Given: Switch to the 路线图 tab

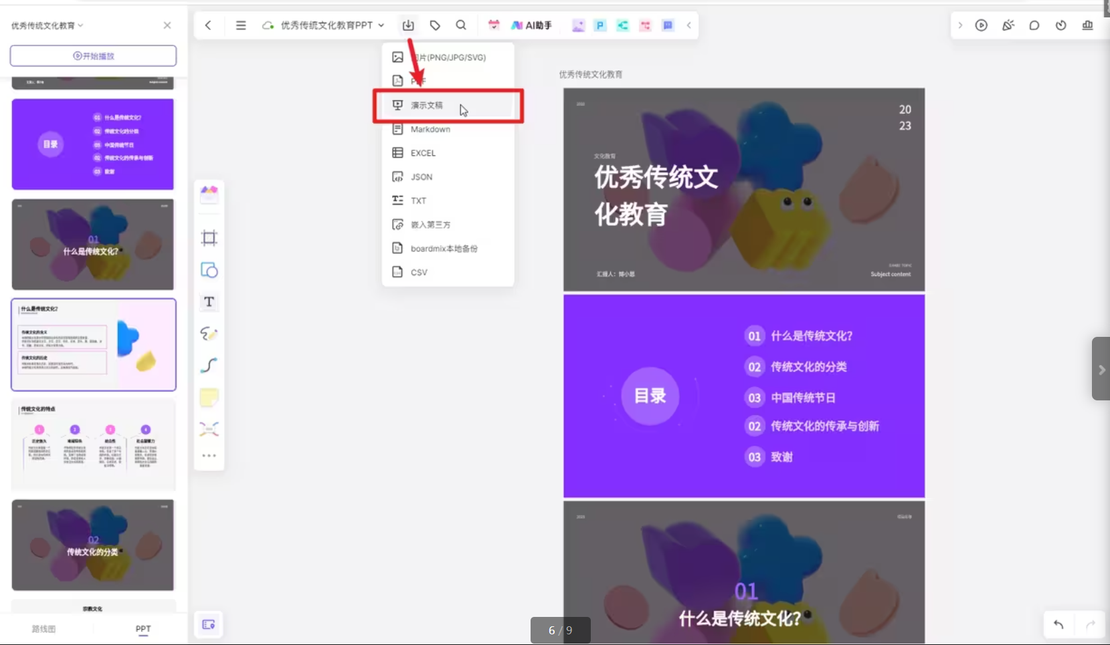Looking at the screenshot, I should click(44, 629).
